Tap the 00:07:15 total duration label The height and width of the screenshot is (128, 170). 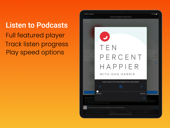click(143, 94)
